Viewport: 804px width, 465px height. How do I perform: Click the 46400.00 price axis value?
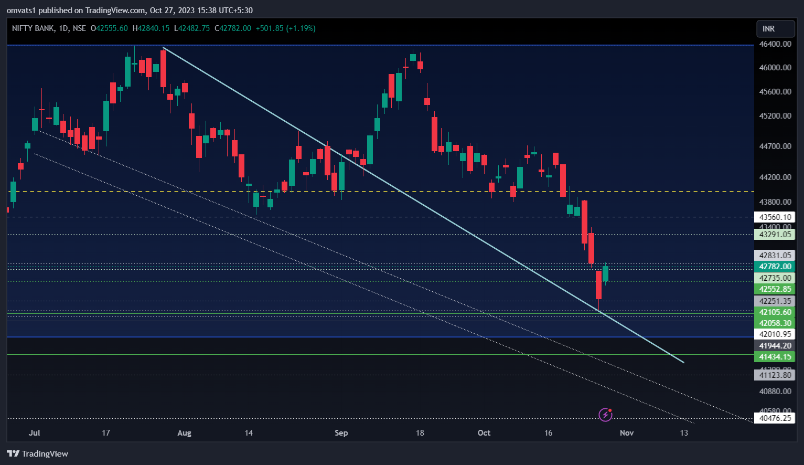coord(775,44)
